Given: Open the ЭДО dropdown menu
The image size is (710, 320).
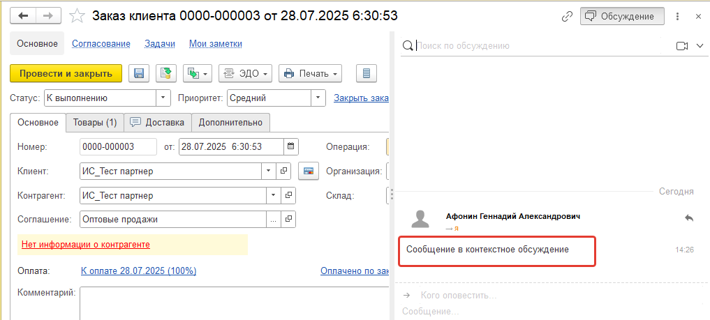Looking at the screenshot, I should [246, 73].
